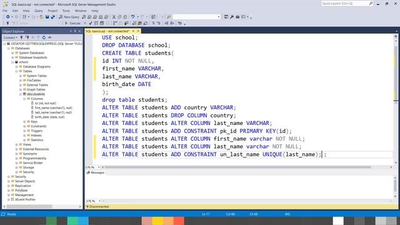The image size is (400, 225).
Task: Open the Window menu
Action: click(81, 11)
